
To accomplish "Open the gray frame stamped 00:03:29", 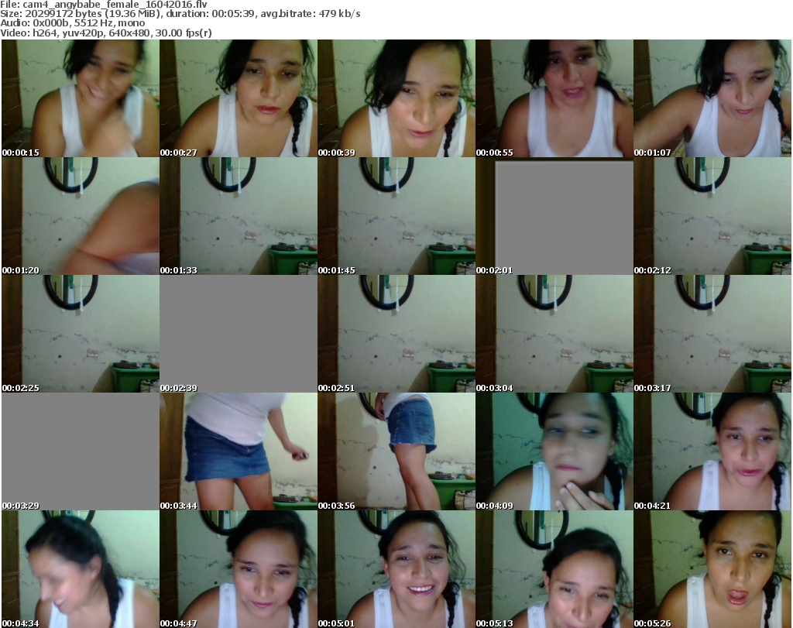I will click(x=81, y=451).
